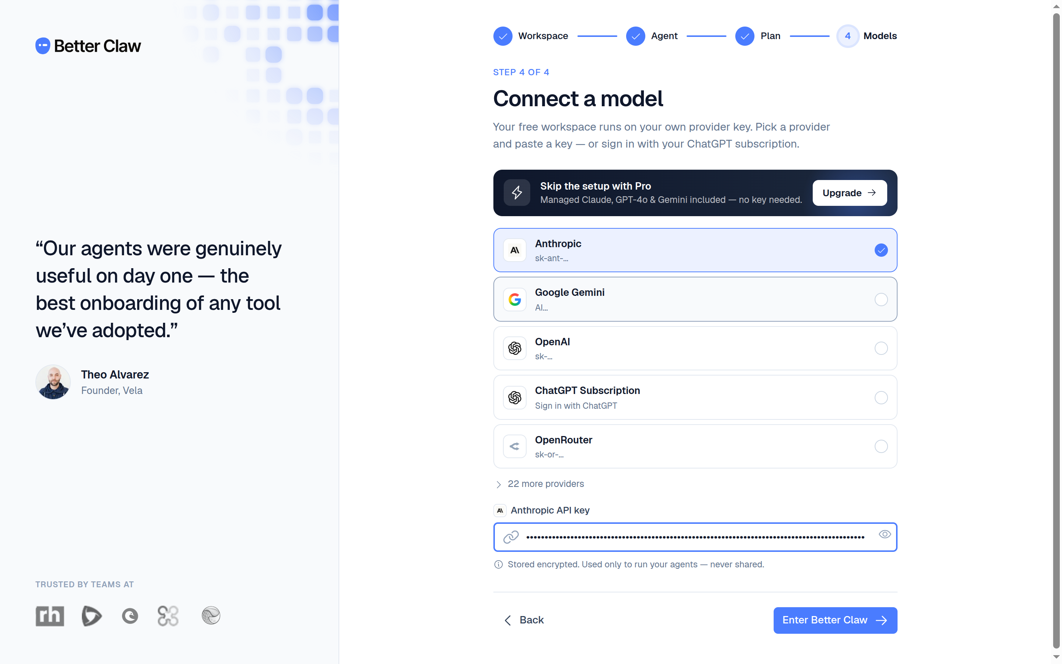Click the link chain icon in key field

coord(511,537)
